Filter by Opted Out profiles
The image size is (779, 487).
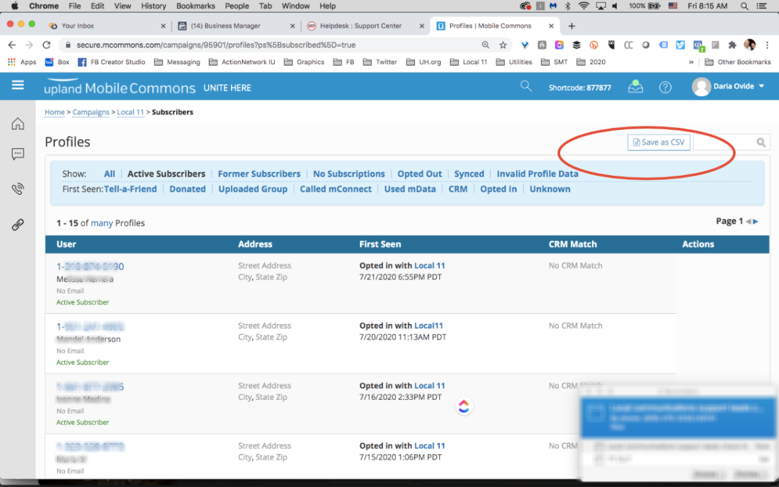pos(420,174)
